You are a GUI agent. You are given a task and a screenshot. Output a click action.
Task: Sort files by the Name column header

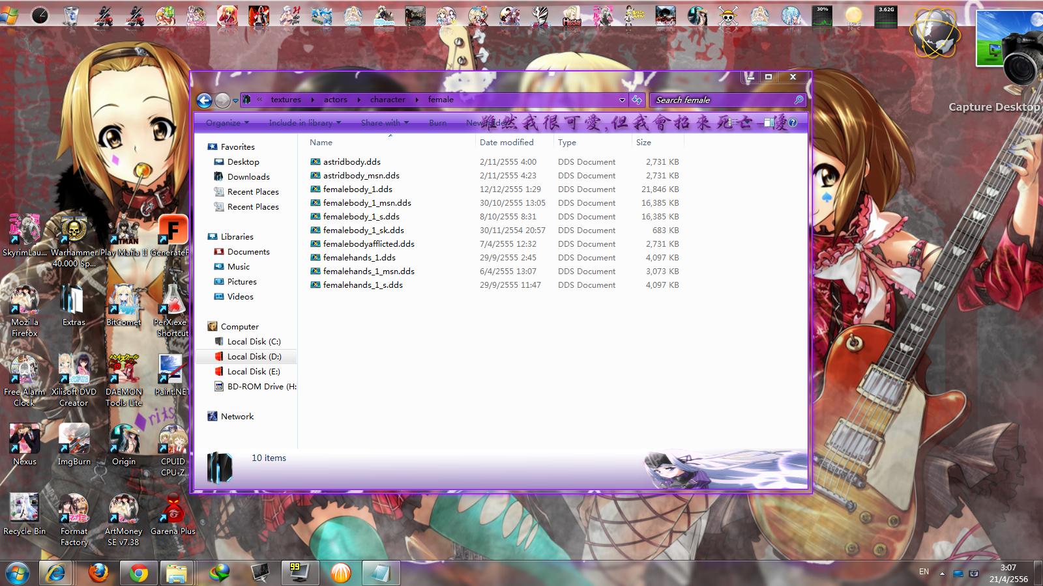pyautogui.click(x=390, y=142)
